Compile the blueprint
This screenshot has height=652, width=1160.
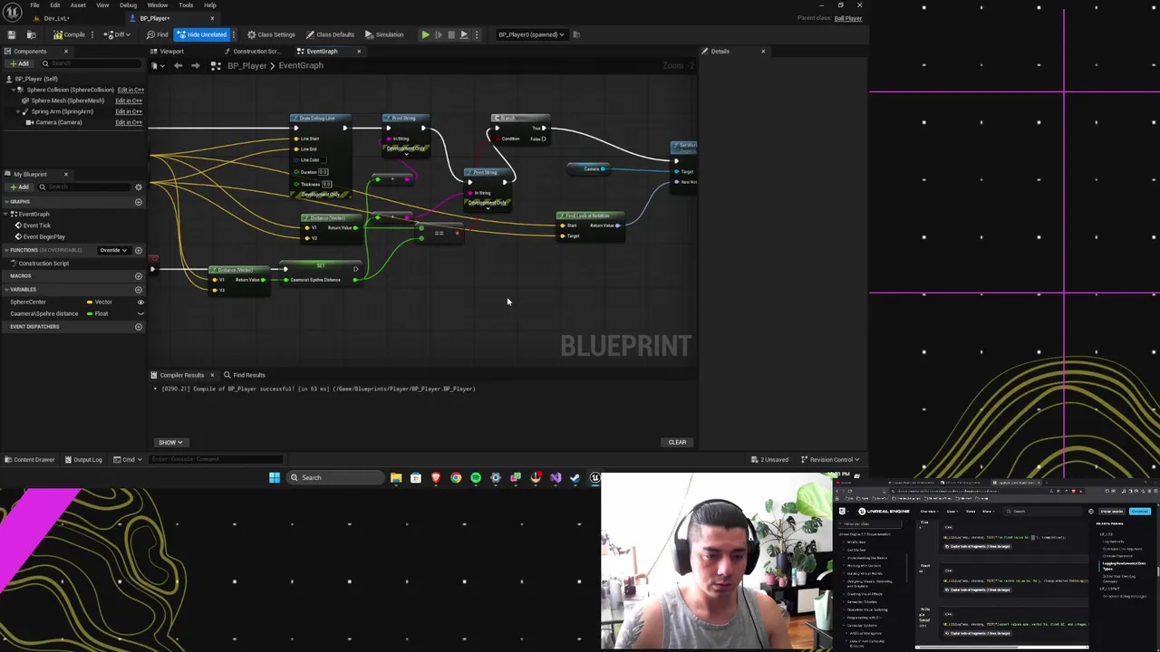[x=69, y=34]
